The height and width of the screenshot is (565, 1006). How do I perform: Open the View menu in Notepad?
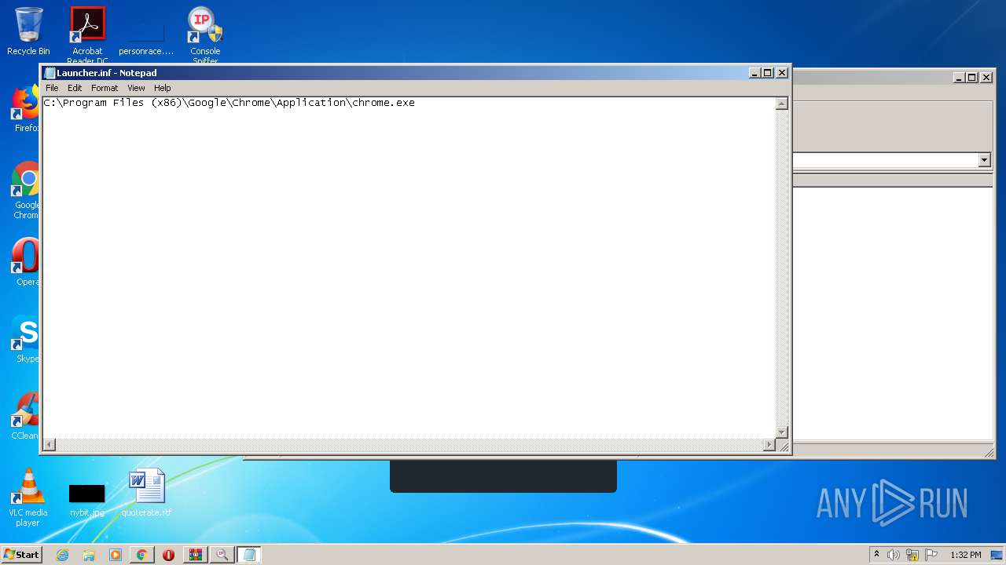point(136,88)
